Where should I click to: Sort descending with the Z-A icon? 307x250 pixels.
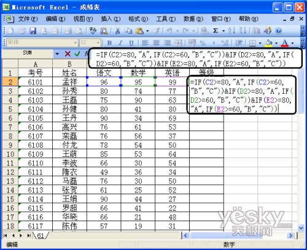(x=243, y=31)
